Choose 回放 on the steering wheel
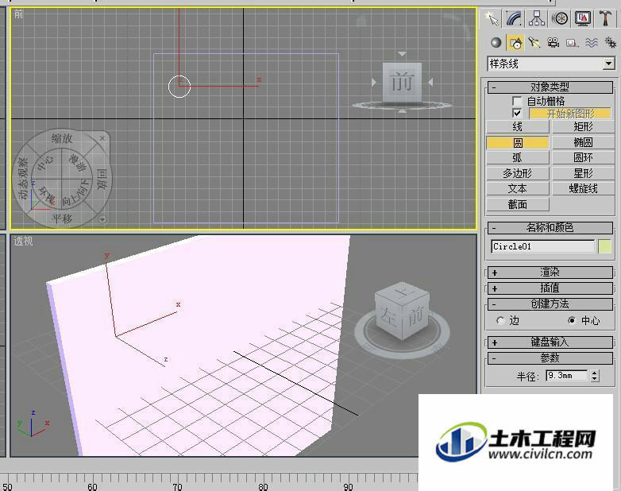The height and width of the screenshot is (491, 621). pyautogui.click(x=102, y=179)
